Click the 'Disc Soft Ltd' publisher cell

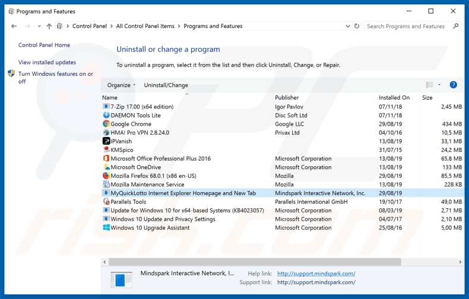tap(291, 115)
